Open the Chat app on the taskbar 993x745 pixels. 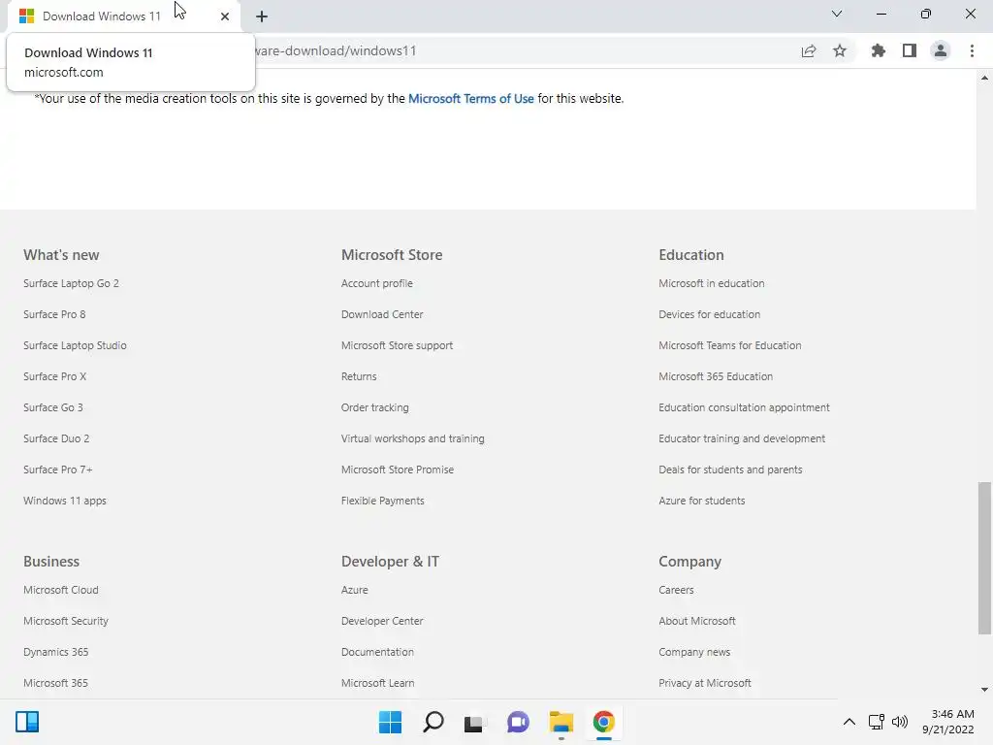pos(518,722)
